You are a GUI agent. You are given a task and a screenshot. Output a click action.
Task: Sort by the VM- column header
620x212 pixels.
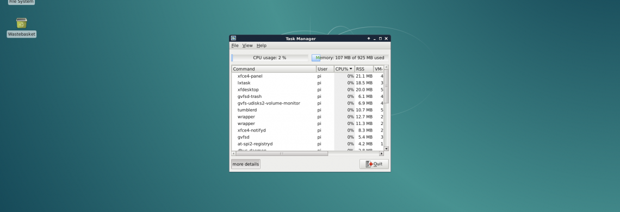[379, 69]
